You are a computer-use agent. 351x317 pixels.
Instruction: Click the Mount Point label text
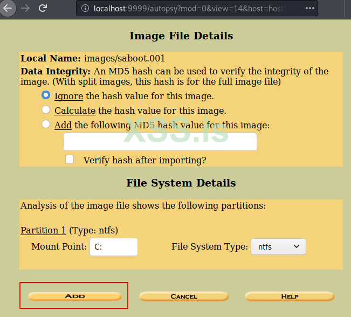pyautogui.click(x=59, y=246)
